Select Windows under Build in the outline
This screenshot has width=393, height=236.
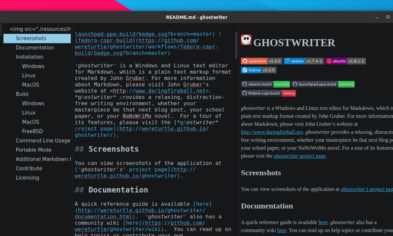tap(37, 103)
